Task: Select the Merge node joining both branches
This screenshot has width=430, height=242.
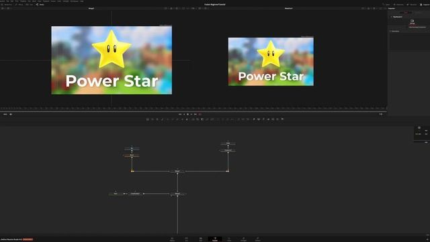Action: (x=177, y=171)
